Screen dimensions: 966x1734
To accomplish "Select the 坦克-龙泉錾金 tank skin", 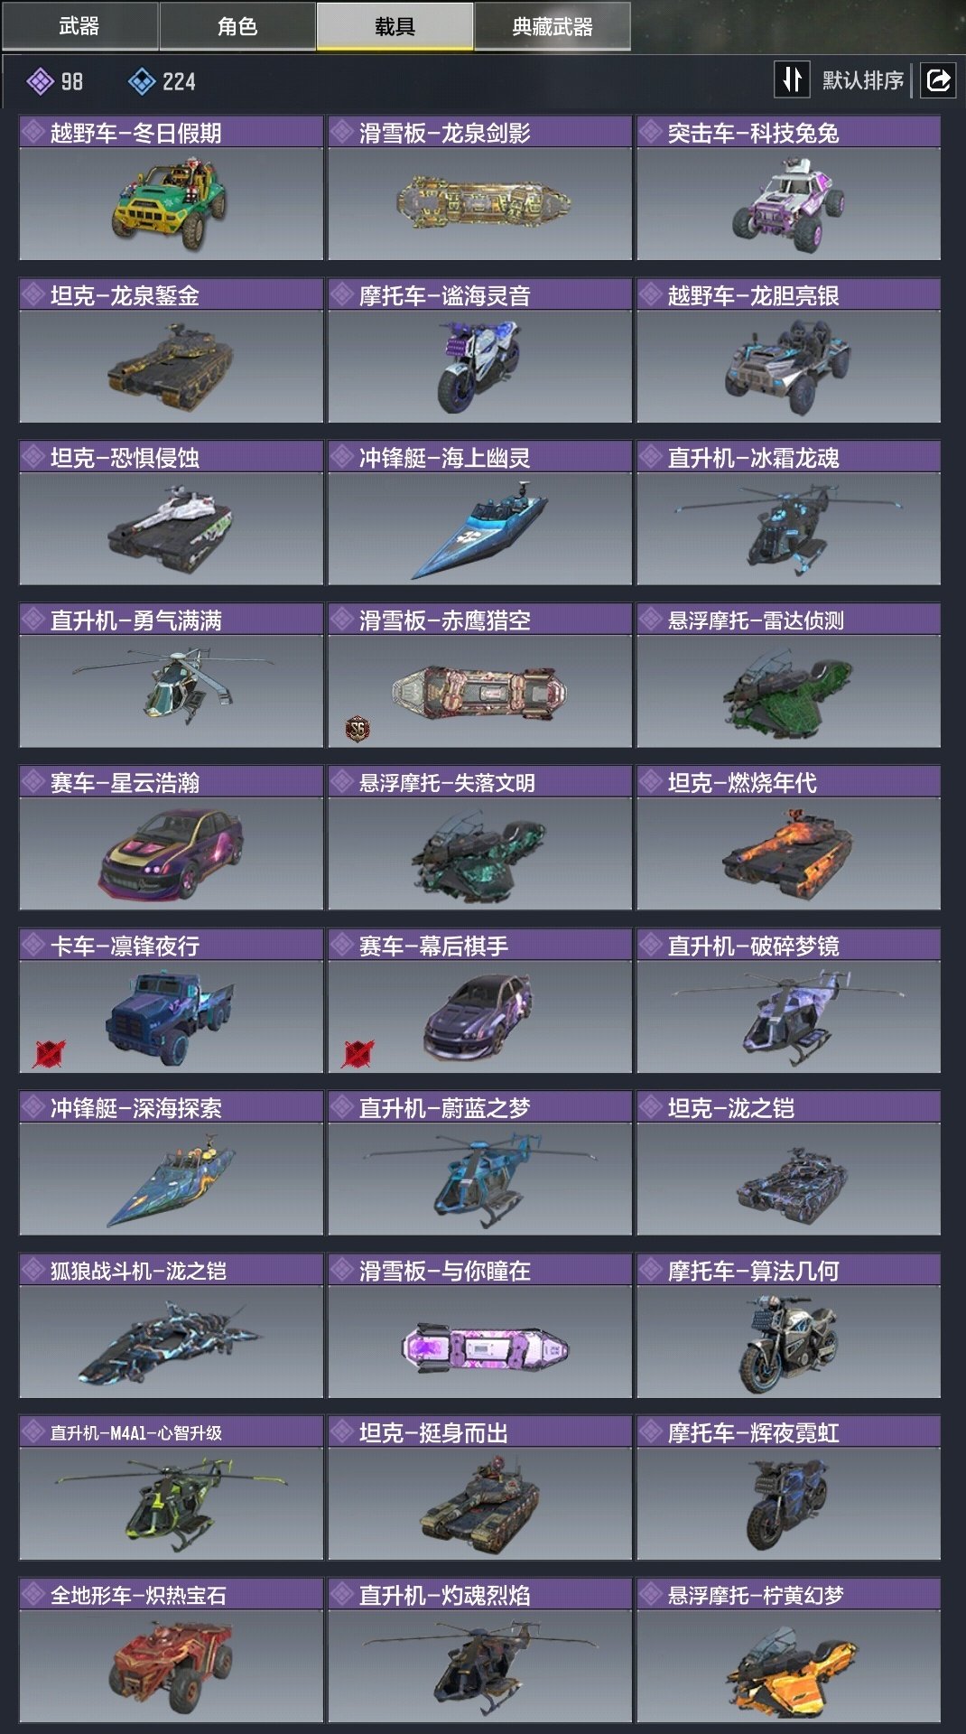I will 172,350.
